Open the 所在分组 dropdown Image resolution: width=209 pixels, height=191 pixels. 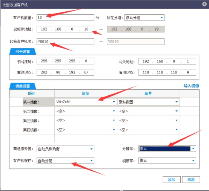click(144, 18)
